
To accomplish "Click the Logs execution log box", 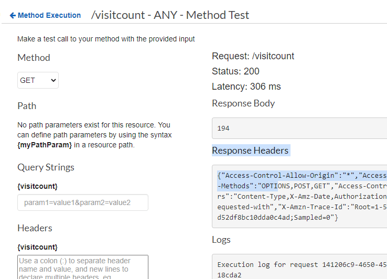I will tap(299, 266).
